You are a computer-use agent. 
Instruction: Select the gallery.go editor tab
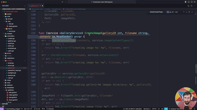[36, 6]
